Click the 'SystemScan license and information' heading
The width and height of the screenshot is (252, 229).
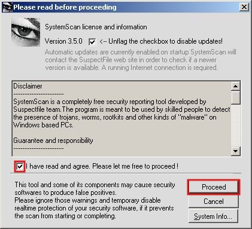(96, 27)
